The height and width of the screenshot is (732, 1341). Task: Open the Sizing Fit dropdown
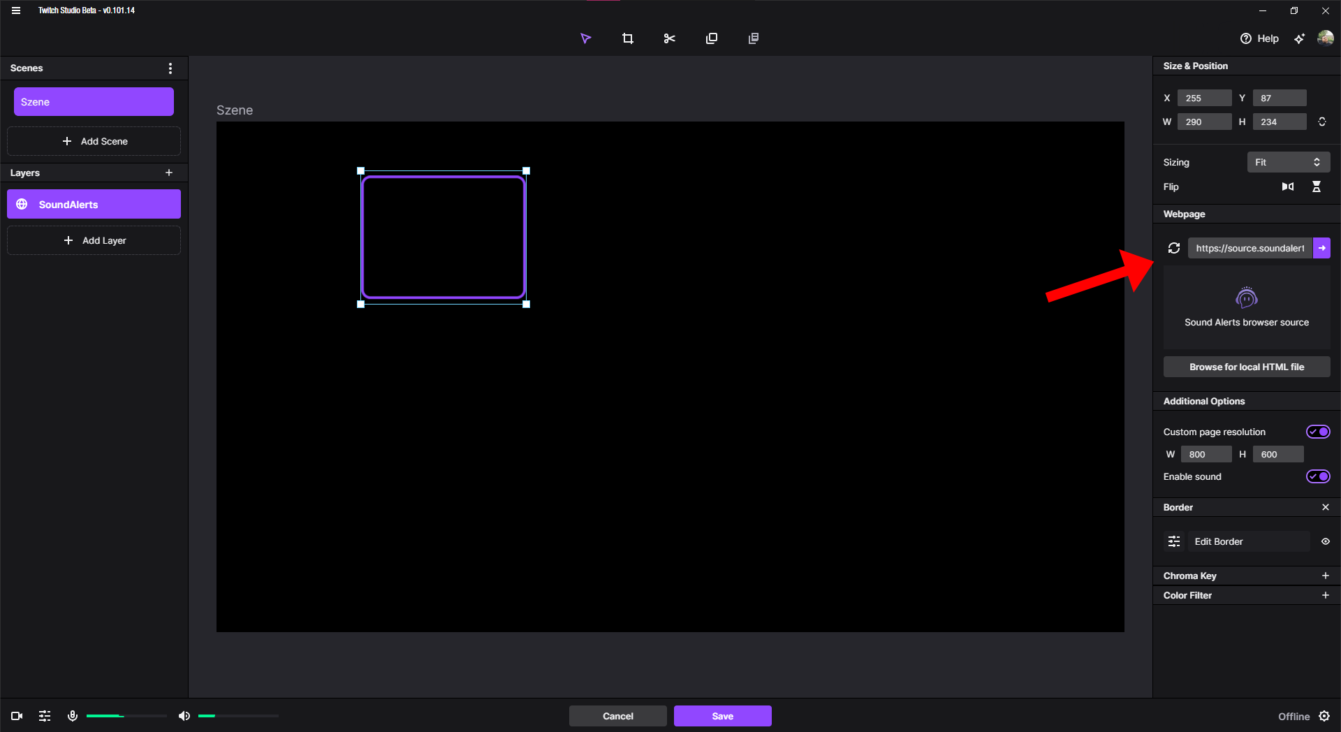pyautogui.click(x=1289, y=162)
